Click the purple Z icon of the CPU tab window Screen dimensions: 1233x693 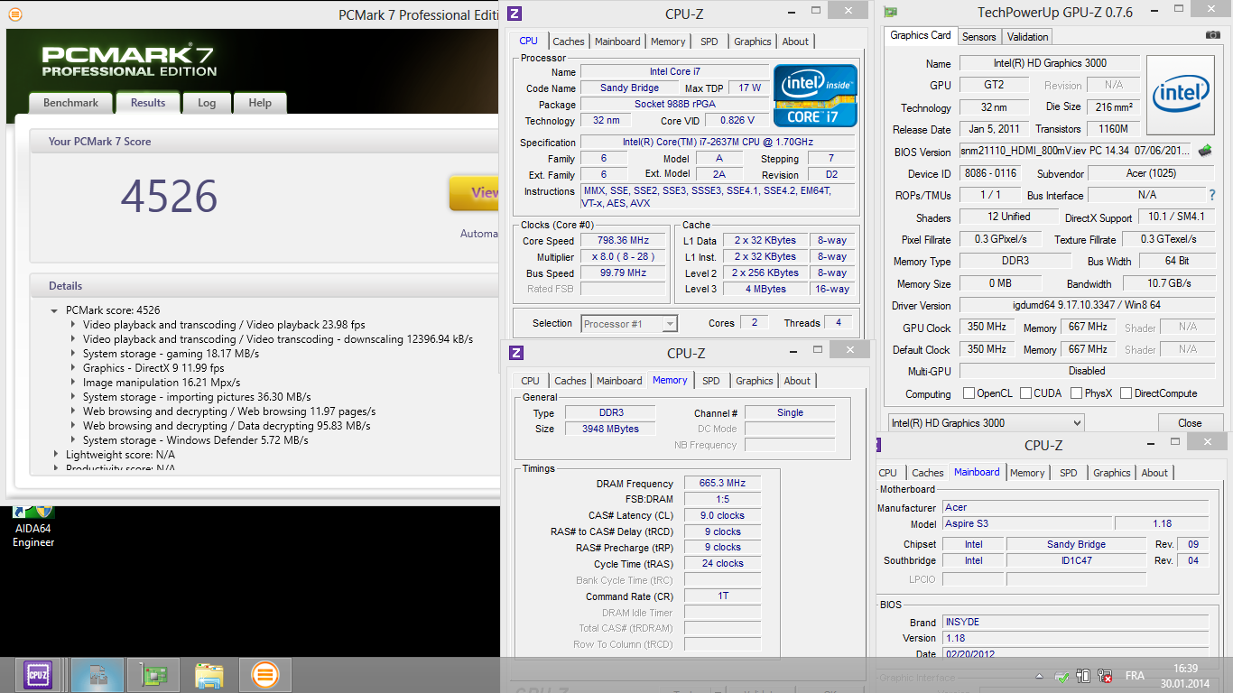tap(515, 14)
